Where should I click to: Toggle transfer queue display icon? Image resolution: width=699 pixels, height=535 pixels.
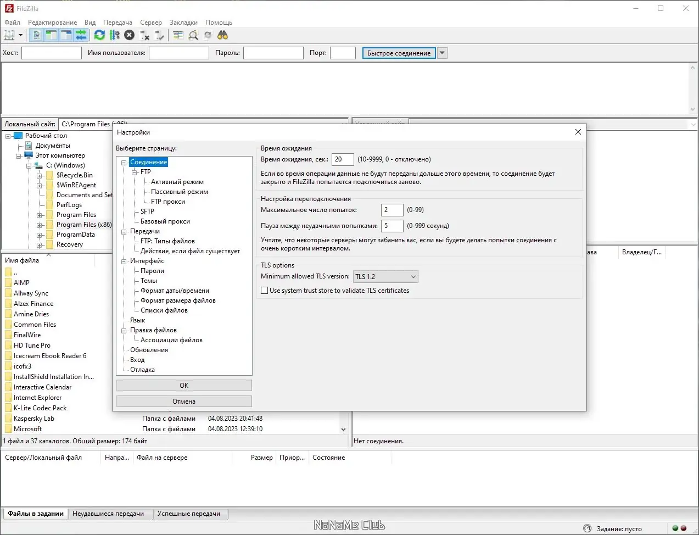pyautogui.click(x=81, y=35)
